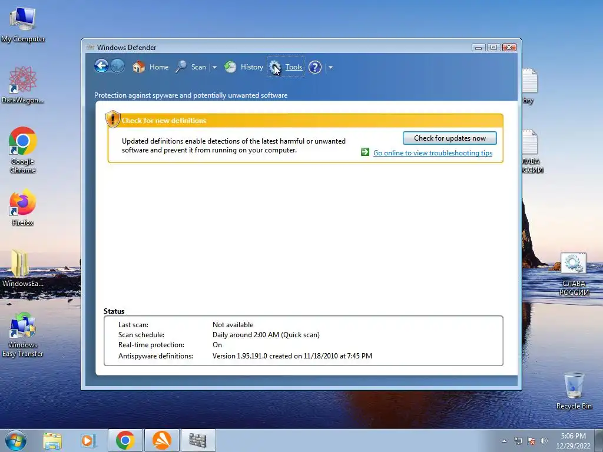The image size is (603, 452).
Task: Click the green arrow beside troubleshooting tips
Action: (x=365, y=152)
